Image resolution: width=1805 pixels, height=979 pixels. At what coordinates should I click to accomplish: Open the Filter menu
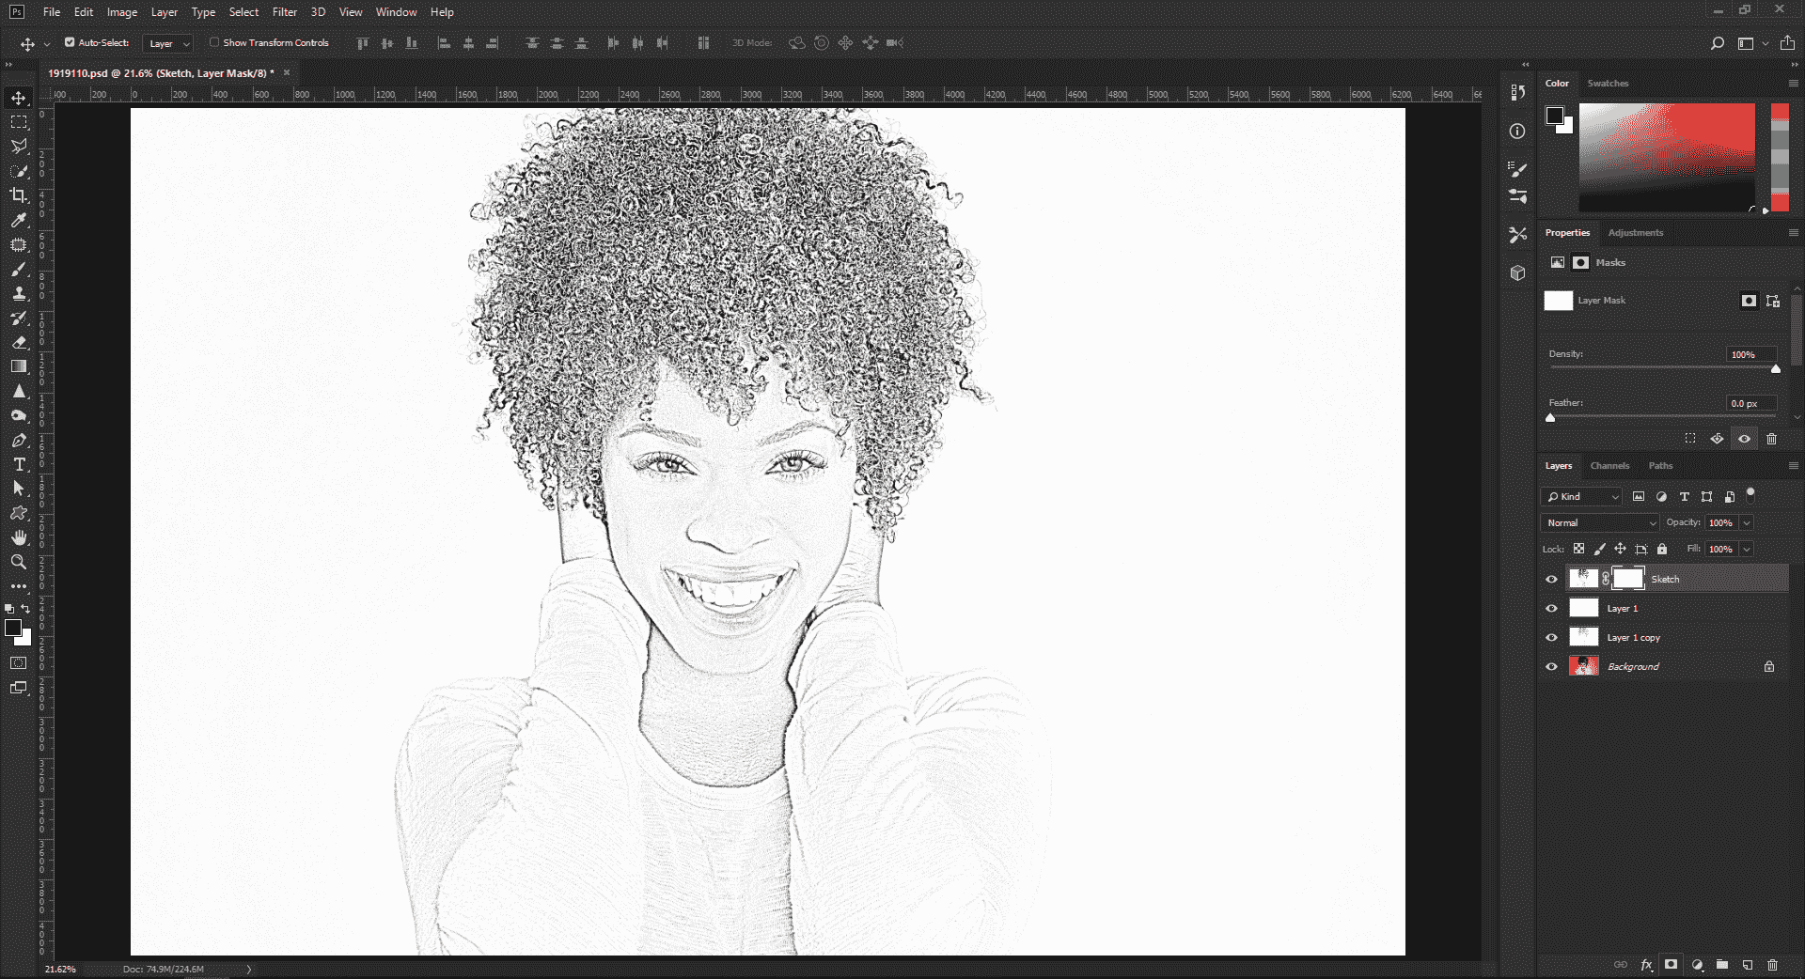[x=284, y=12]
